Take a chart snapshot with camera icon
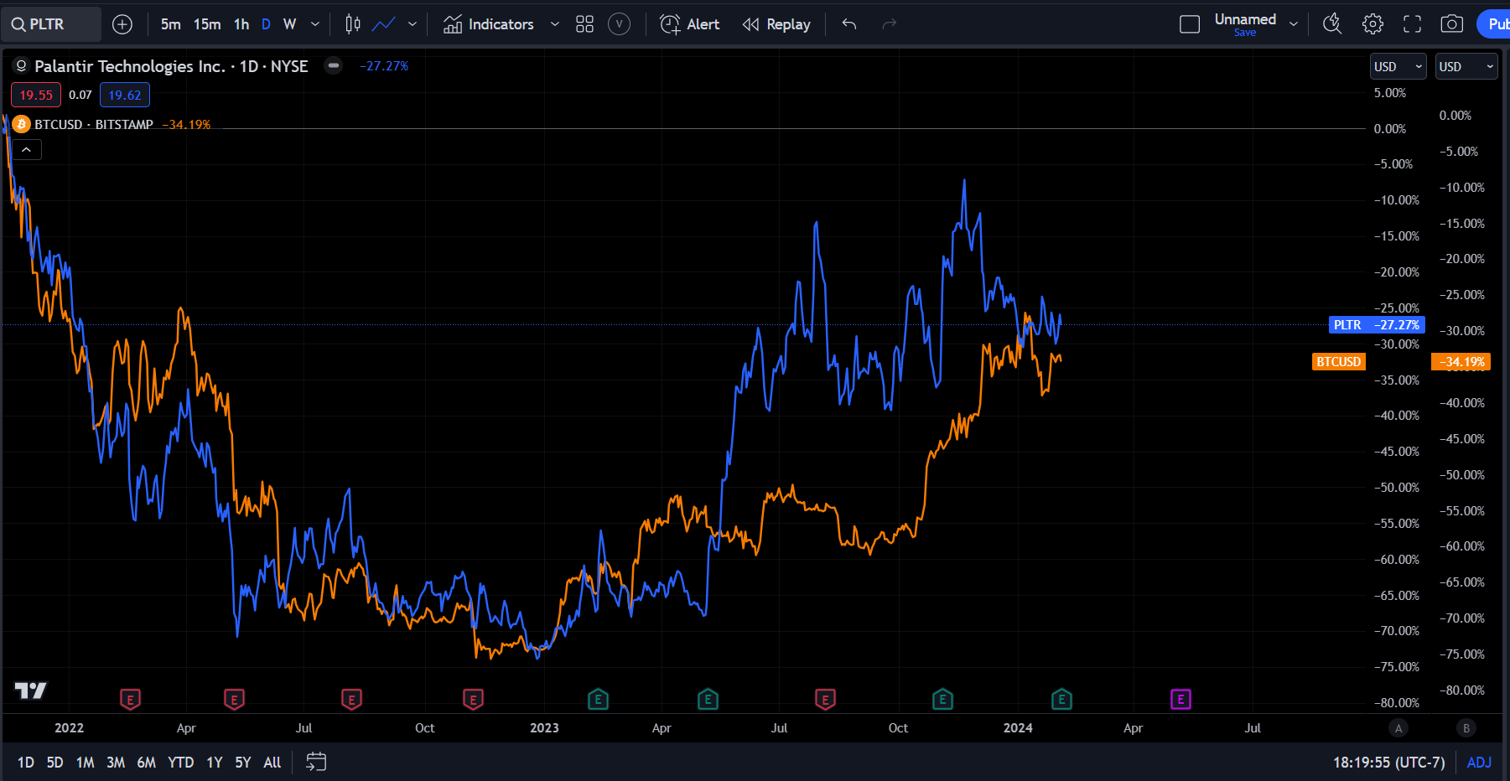 click(1451, 24)
